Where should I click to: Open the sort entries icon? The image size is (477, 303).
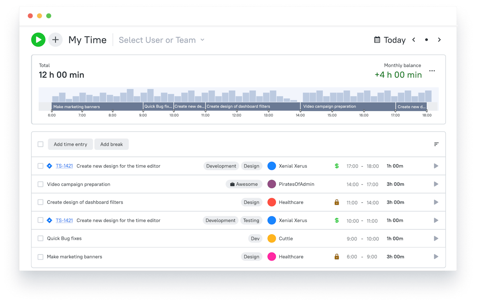click(x=436, y=144)
